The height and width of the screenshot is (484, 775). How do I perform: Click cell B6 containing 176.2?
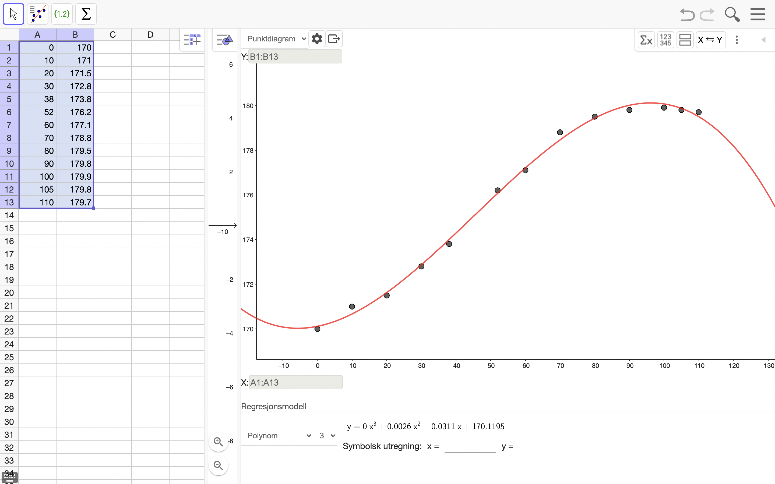(75, 112)
